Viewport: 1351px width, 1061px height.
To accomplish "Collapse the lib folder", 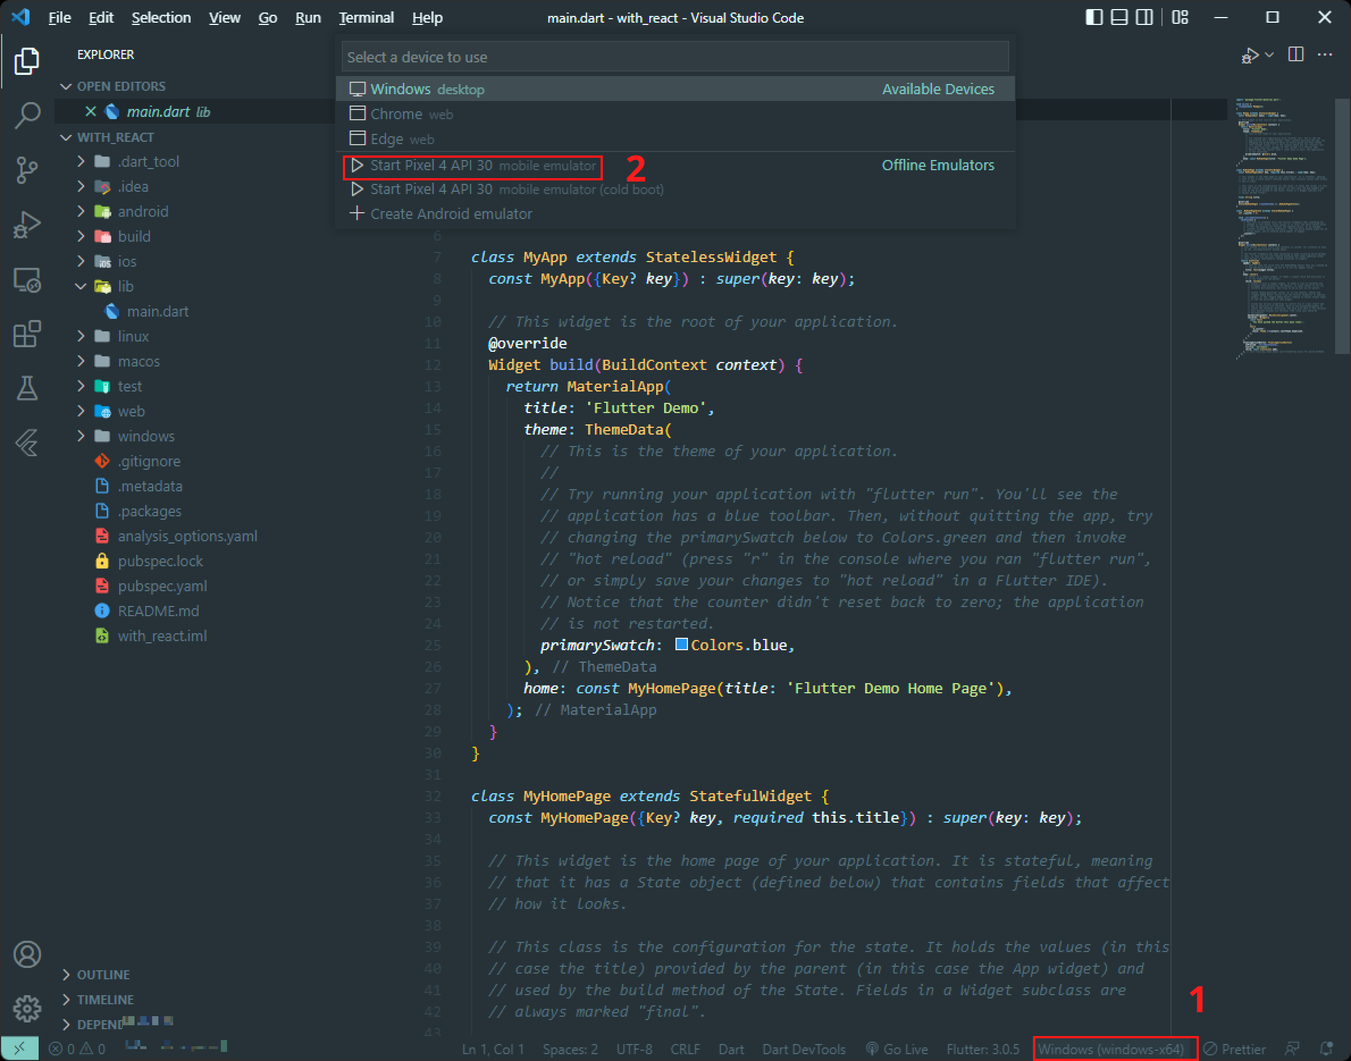I will tap(125, 287).
